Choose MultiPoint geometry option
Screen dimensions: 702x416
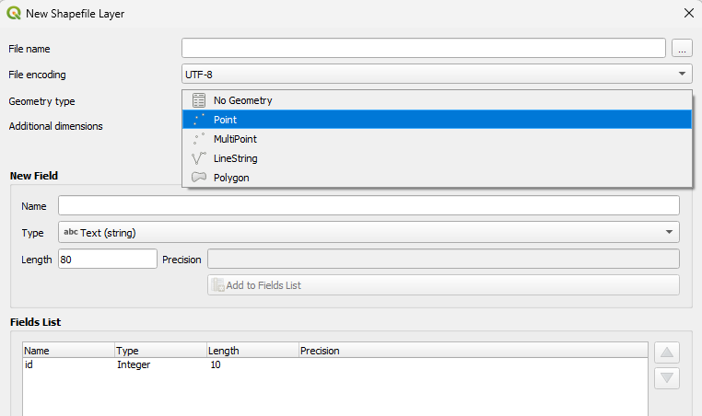coord(437,139)
